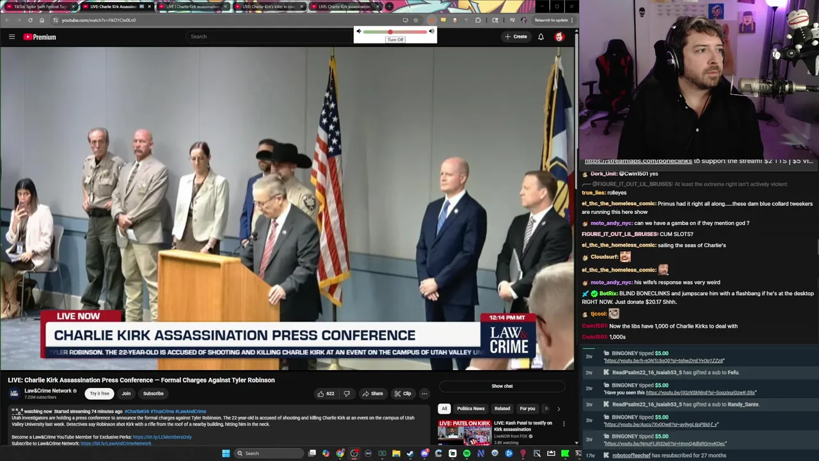Go to YouTube Premium home logo

(x=40, y=37)
